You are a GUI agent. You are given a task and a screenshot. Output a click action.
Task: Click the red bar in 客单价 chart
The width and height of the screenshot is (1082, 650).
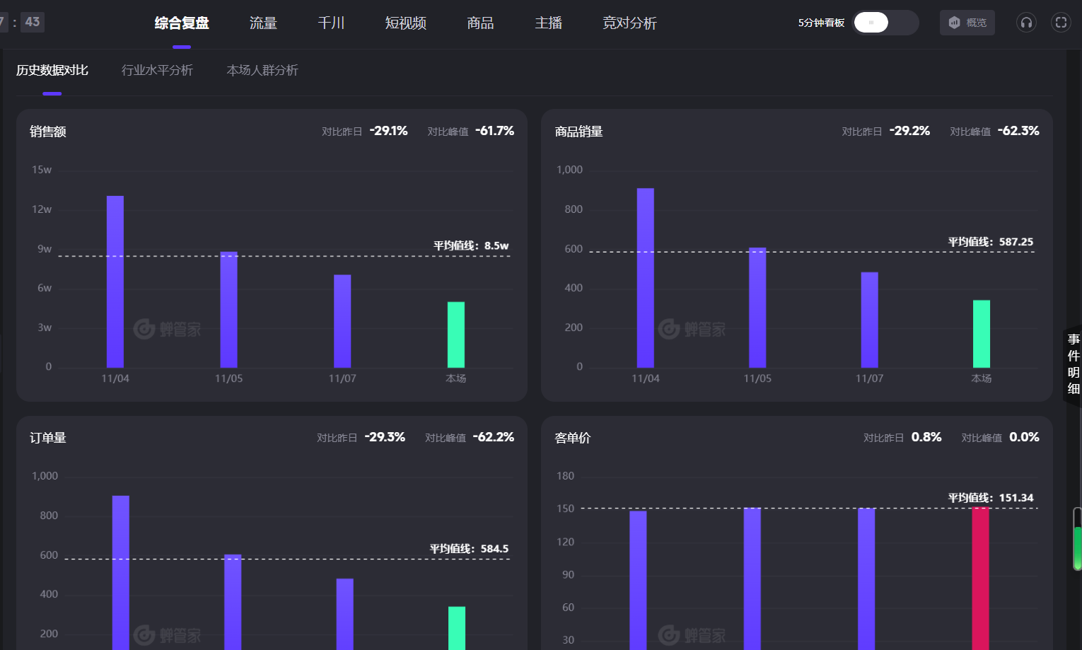coord(980,578)
